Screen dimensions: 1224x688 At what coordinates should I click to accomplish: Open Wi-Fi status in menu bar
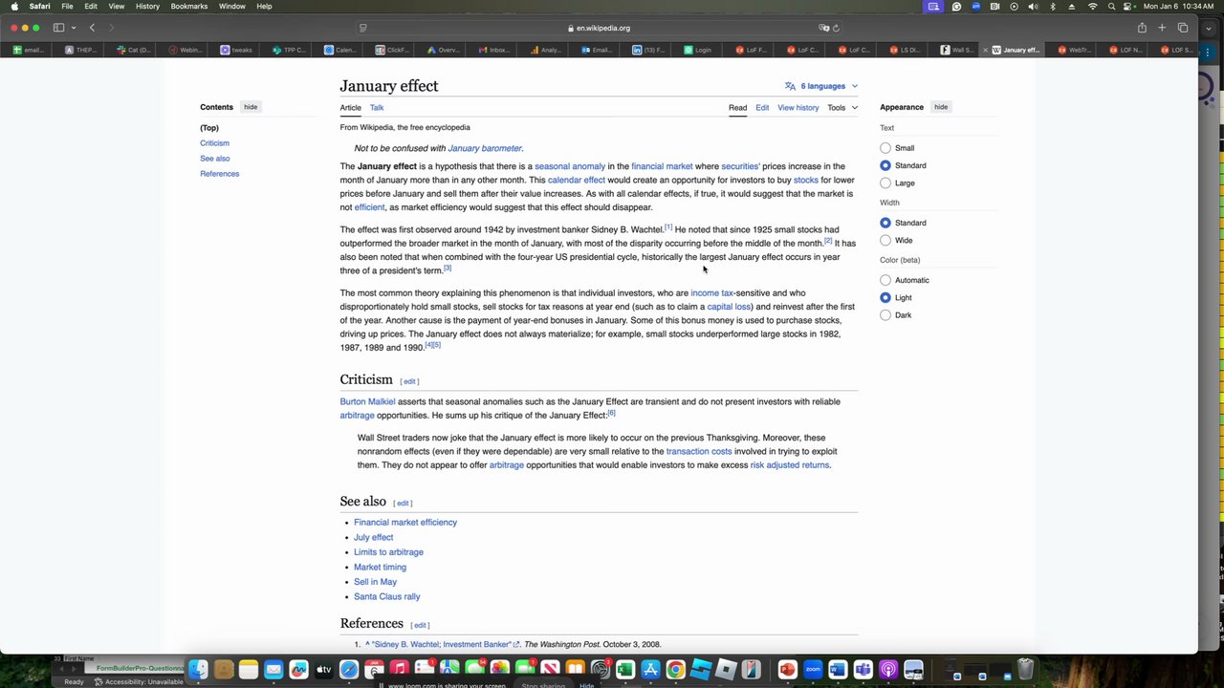tap(1092, 6)
